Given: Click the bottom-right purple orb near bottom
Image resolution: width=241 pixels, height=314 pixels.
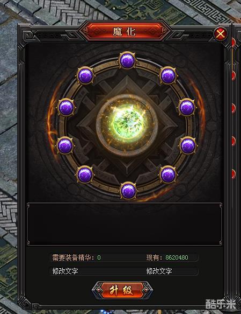Looking at the screenshot, I should point(168,175).
